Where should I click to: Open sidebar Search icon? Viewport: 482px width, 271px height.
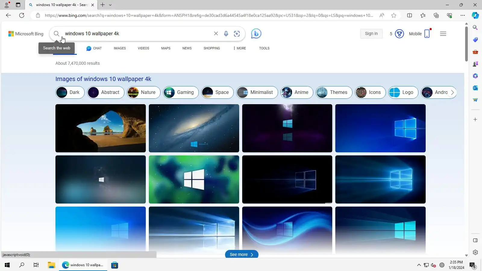click(475, 28)
